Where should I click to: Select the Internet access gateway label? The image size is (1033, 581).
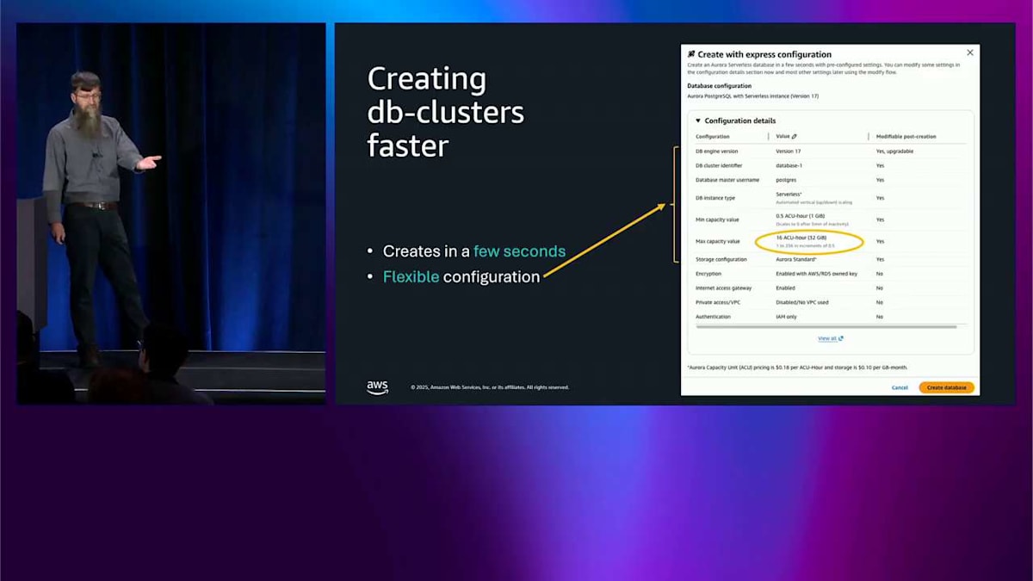(723, 287)
